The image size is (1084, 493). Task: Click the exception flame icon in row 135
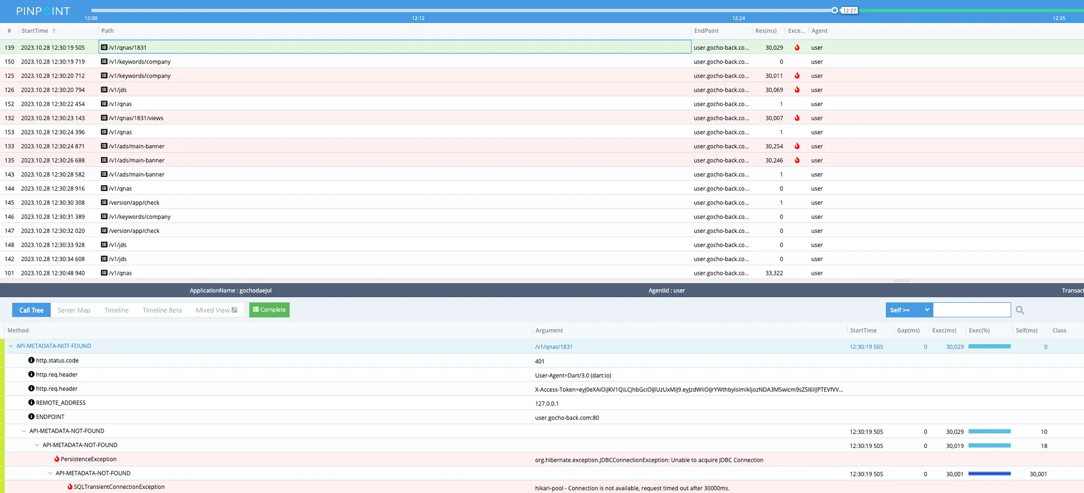coord(797,160)
